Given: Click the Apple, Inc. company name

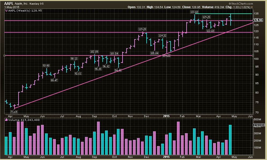Looking at the screenshot, I should pyautogui.click(x=21, y=3).
